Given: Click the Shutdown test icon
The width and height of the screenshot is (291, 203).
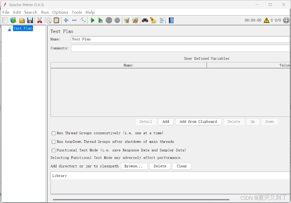Looking at the screenshot, I should 117,20.
